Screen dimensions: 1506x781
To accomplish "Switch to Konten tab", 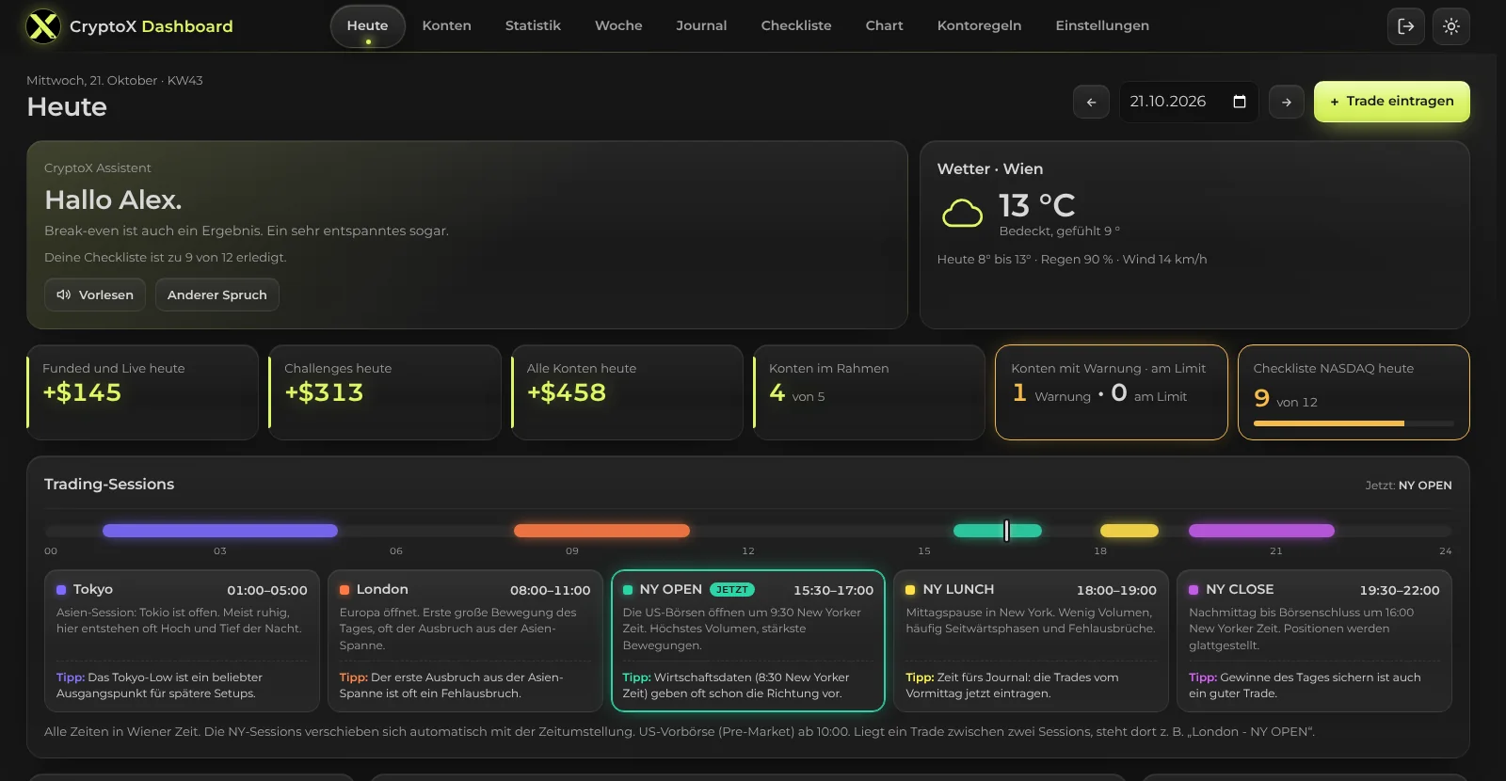I will [x=447, y=26].
